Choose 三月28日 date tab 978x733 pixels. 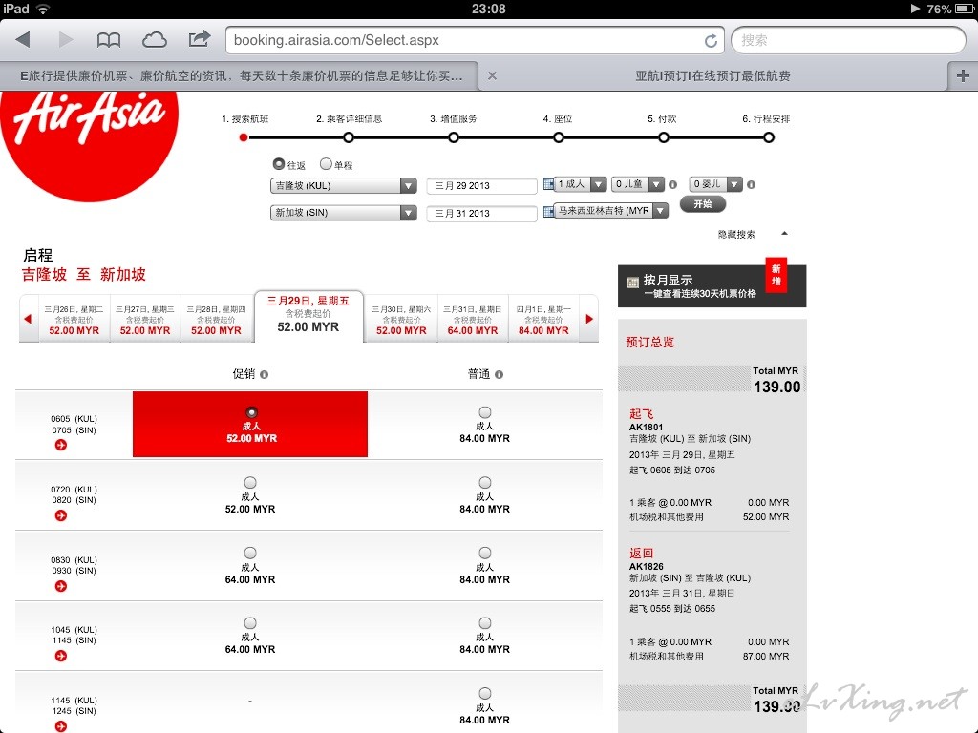pos(216,319)
